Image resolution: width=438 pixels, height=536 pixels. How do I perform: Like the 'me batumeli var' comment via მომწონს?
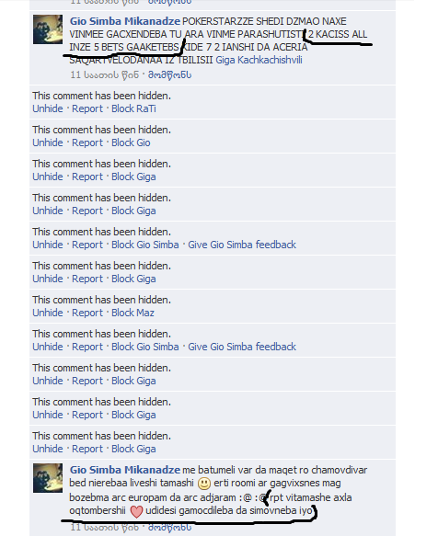(x=169, y=528)
